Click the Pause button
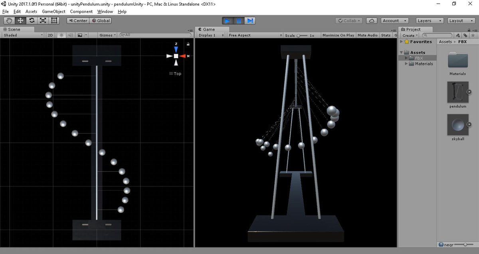This screenshot has height=254, width=479. tap(239, 20)
